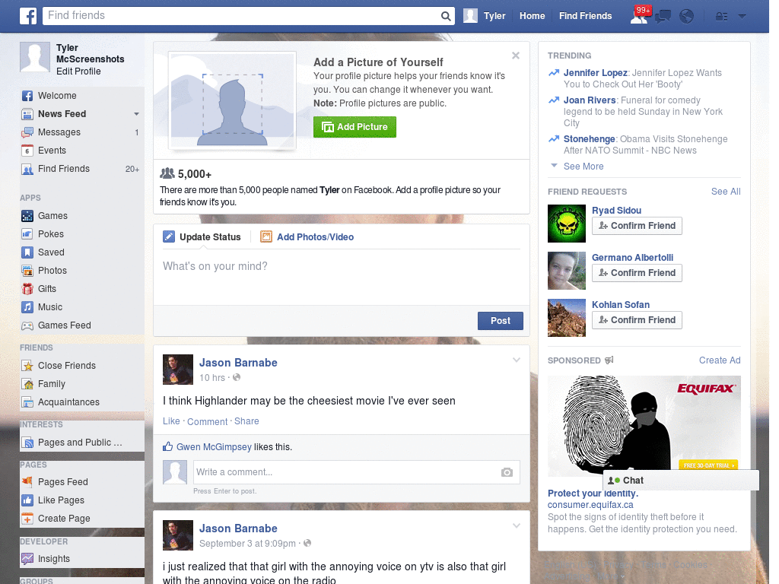The width and height of the screenshot is (779, 584).
Task: Click Edit Profile link
Action: [78, 71]
